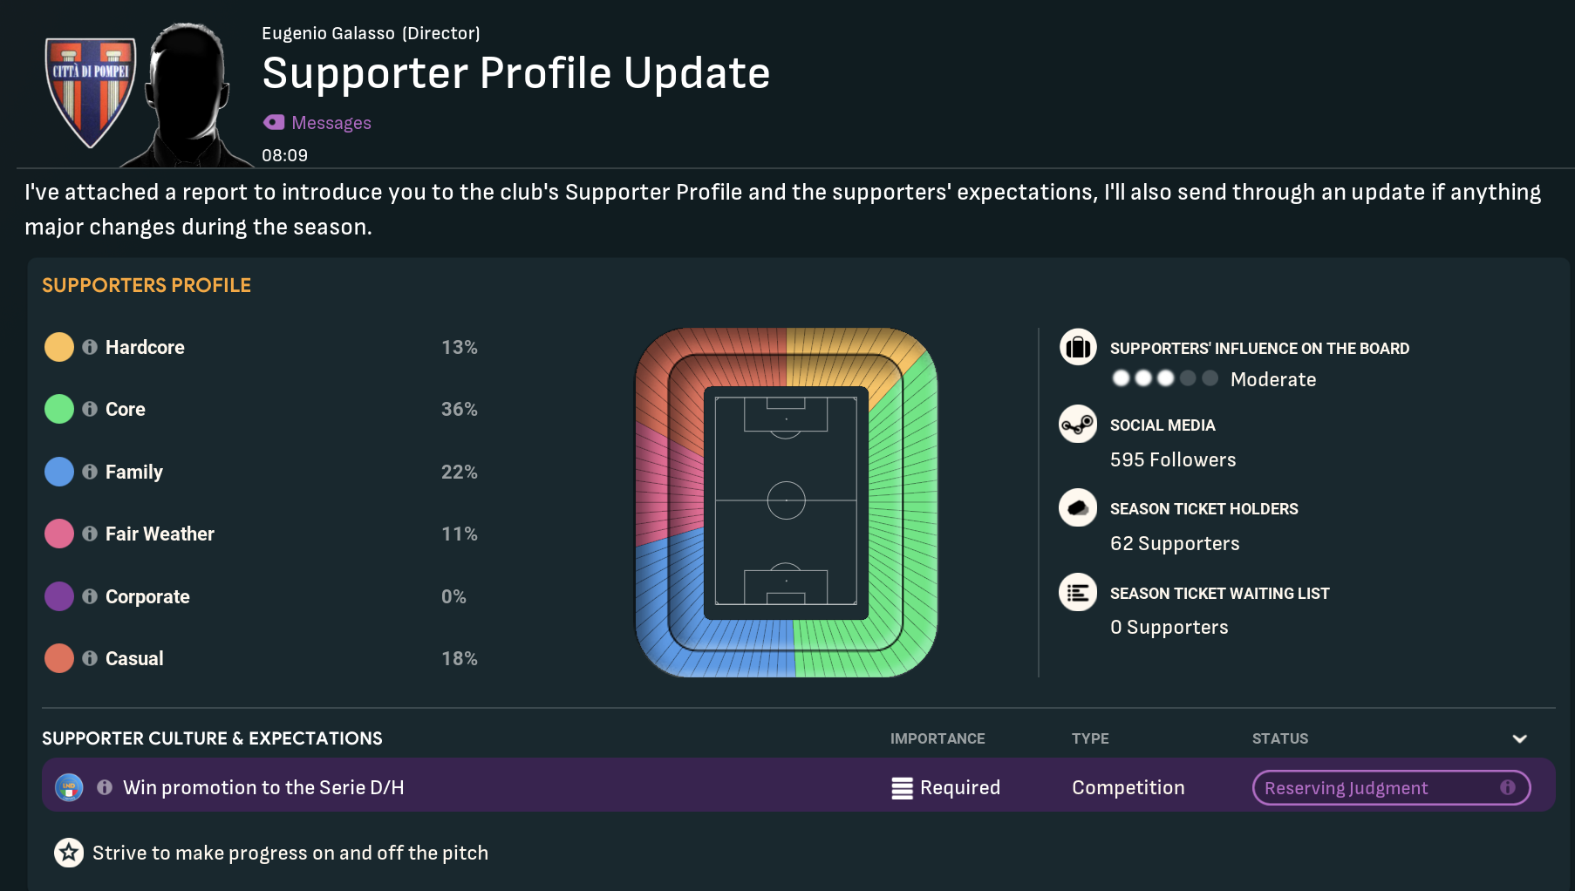Click the info icon next to Casual
Screen dimensions: 1575x891
[90, 658]
